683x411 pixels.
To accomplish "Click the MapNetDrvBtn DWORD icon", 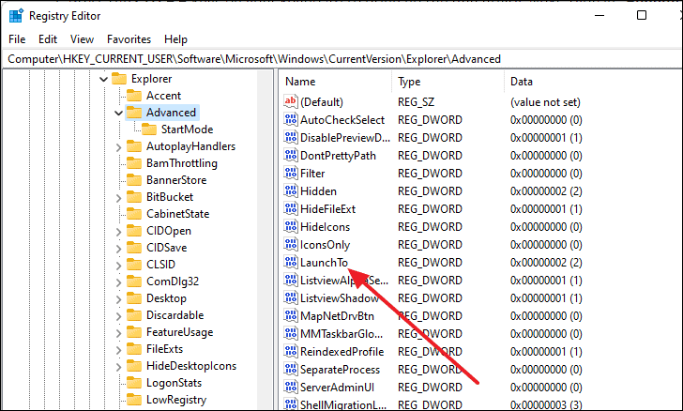I will click(291, 316).
